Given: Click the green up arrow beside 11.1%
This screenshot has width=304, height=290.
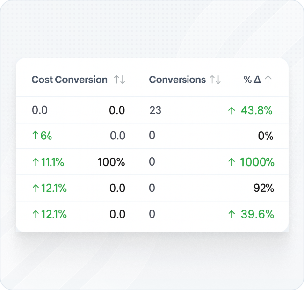Looking at the screenshot, I should point(35,163).
